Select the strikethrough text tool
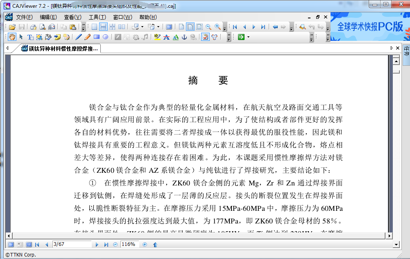This screenshot has height=259, width=410. [166, 37]
